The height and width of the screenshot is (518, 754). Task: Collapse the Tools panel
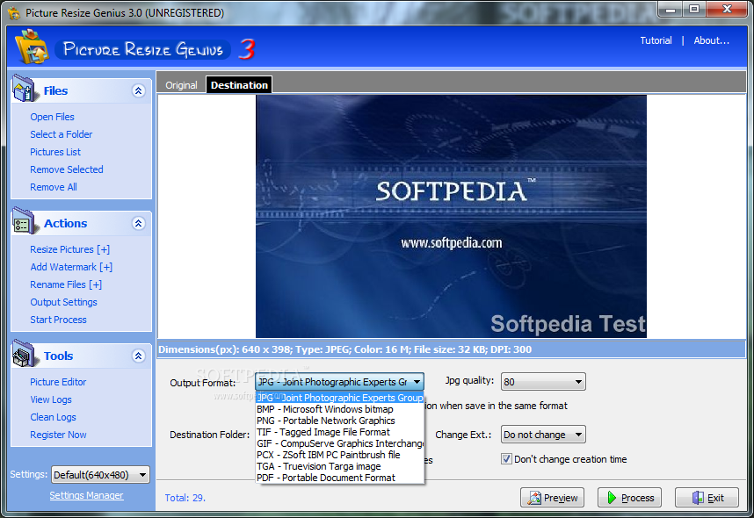[139, 356]
